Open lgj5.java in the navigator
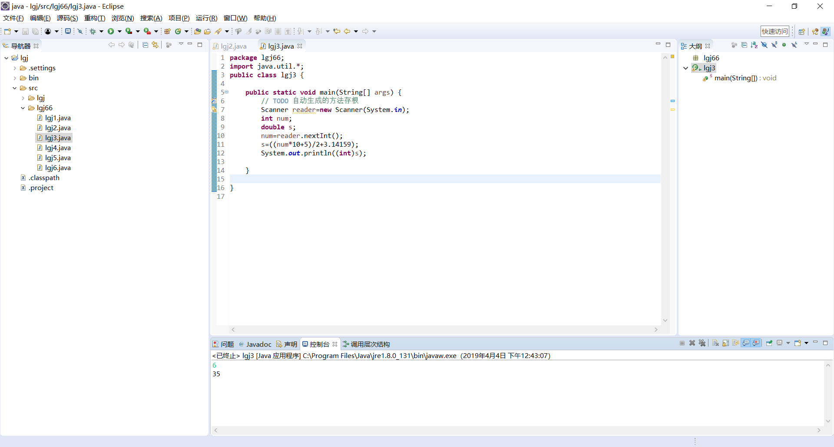Viewport: 834px width, 447px height. [x=58, y=158]
